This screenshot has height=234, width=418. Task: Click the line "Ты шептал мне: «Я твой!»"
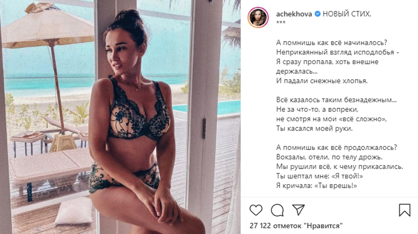point(320,176)
